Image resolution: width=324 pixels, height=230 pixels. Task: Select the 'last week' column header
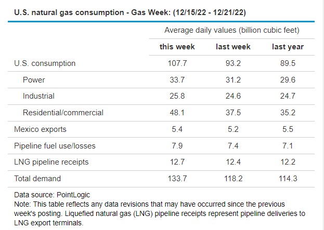pos(232,47)
